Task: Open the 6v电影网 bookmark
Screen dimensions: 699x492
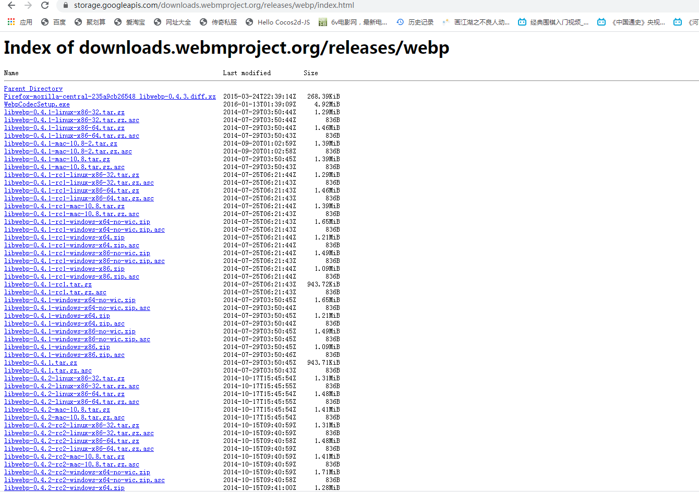Action: point(360,22)
